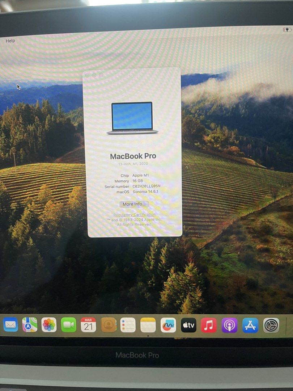
Task: Launch the Music app from the Dock
Action: [209, 325]
